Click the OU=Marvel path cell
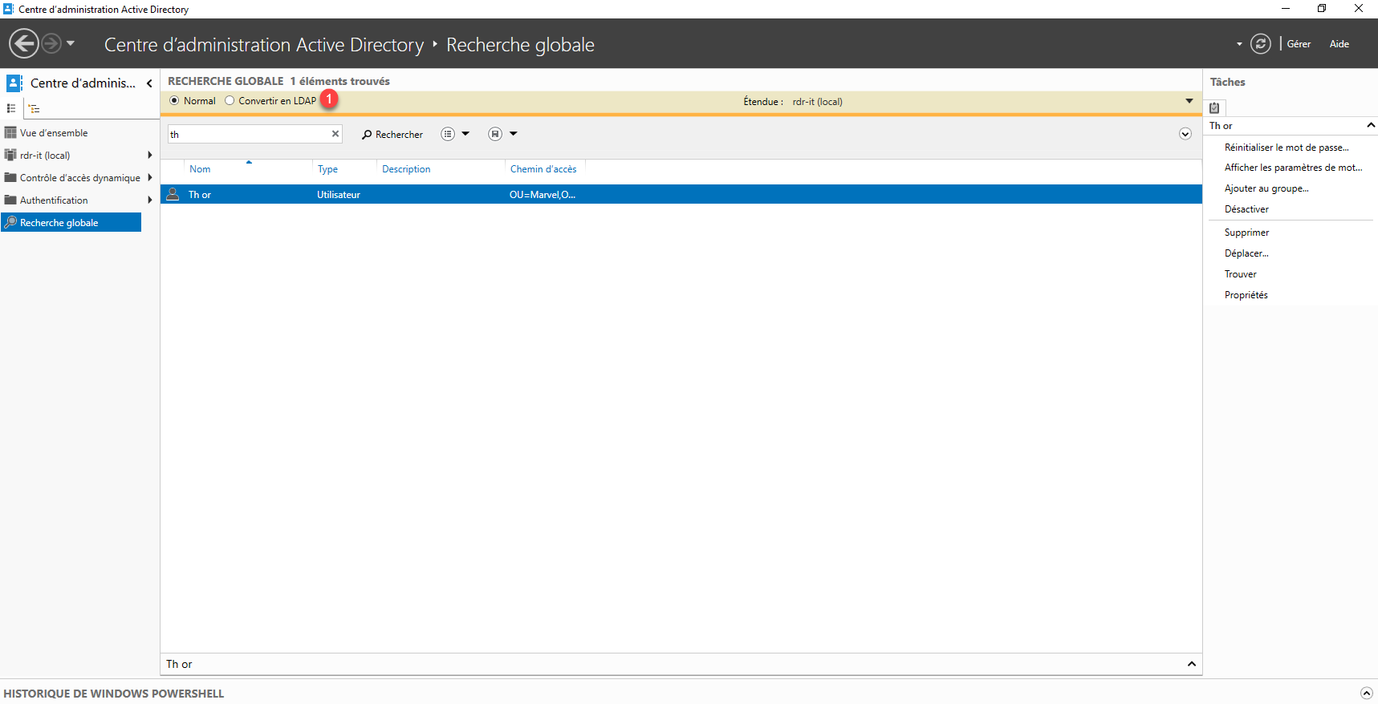The width and height of the screenshot is (1378, 704). 543,195
